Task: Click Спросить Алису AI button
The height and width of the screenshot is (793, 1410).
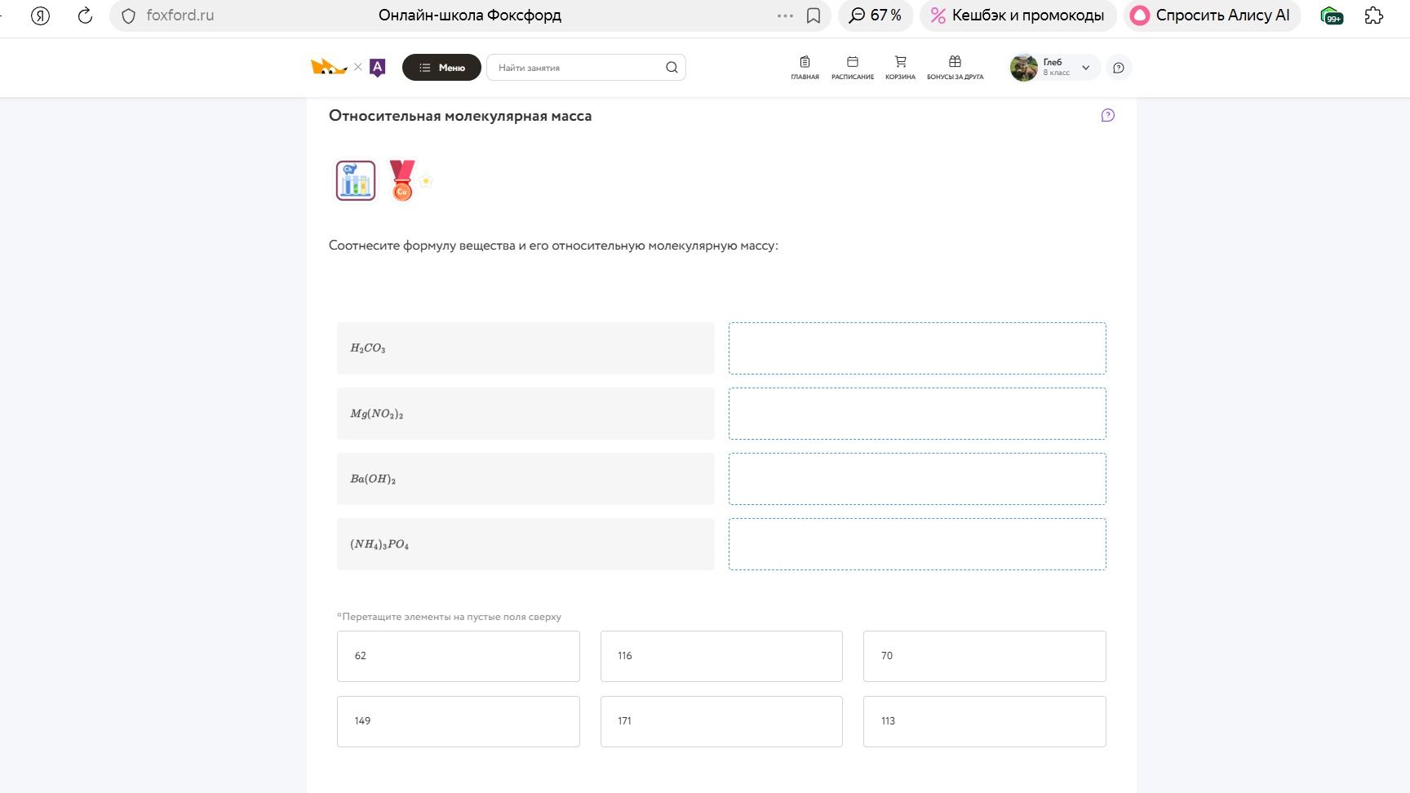Action: pyautogui.click(x=1212, y=16)
